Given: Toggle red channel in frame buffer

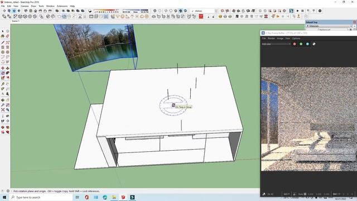Looking at the screenshot, I should 295,44.
